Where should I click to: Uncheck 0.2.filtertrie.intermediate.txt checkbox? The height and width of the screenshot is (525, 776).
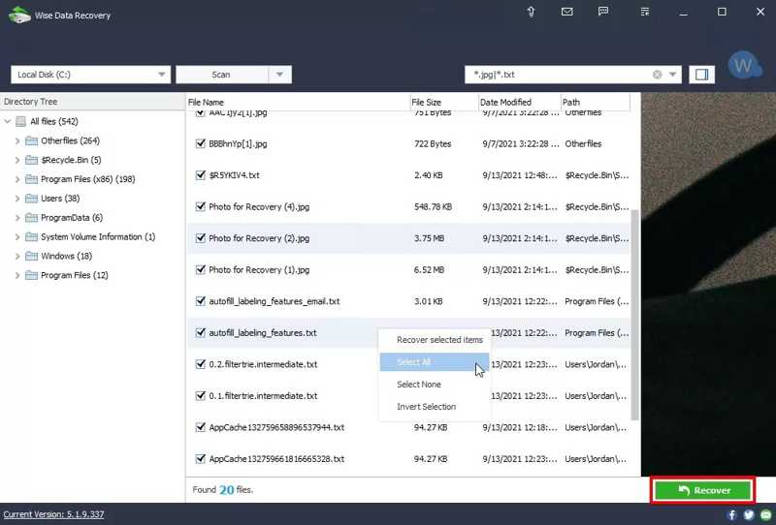(x=201, y=364)
